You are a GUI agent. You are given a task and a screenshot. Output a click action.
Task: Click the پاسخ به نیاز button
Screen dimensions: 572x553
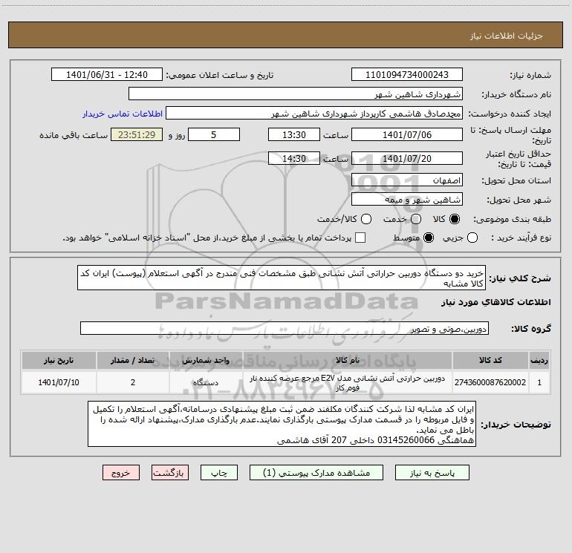pyautogui.click(x=432, y=473)
